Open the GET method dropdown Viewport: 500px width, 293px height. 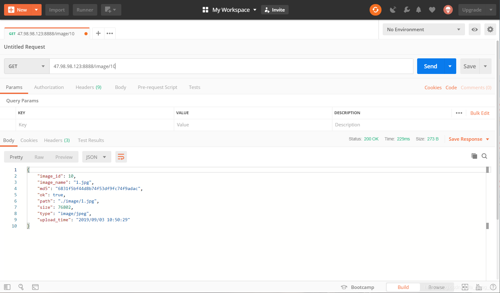click(x=27, y=66)
